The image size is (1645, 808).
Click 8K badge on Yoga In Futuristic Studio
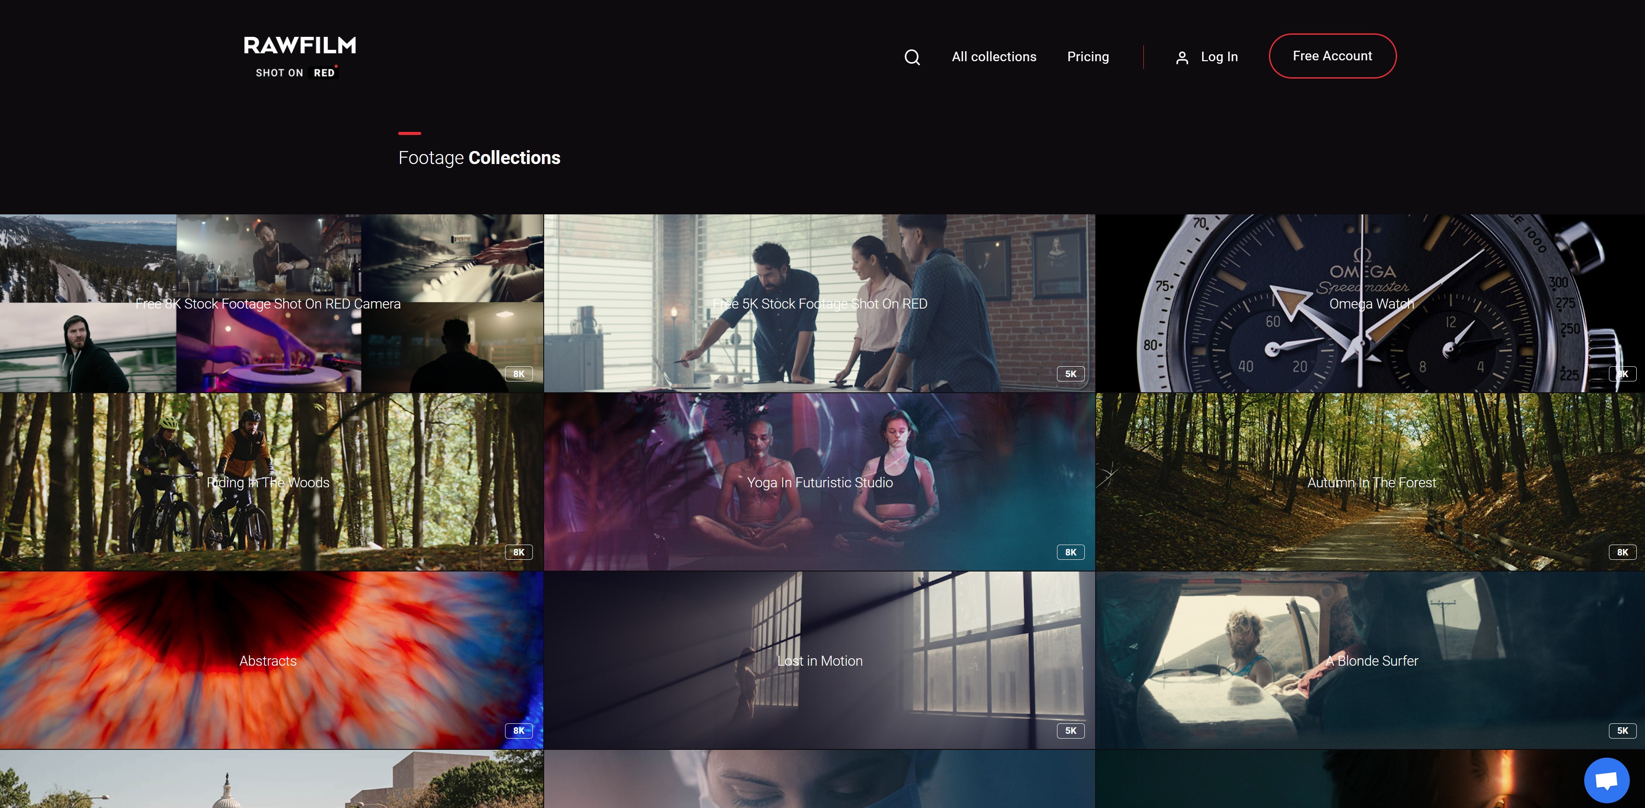coord(1070,552)
